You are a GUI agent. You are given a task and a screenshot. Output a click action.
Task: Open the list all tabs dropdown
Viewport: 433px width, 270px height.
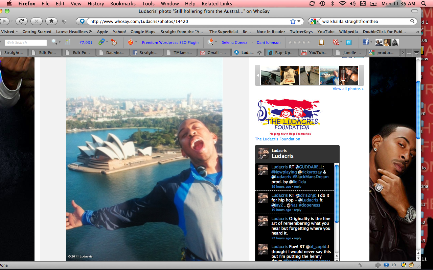pos(416,53)
